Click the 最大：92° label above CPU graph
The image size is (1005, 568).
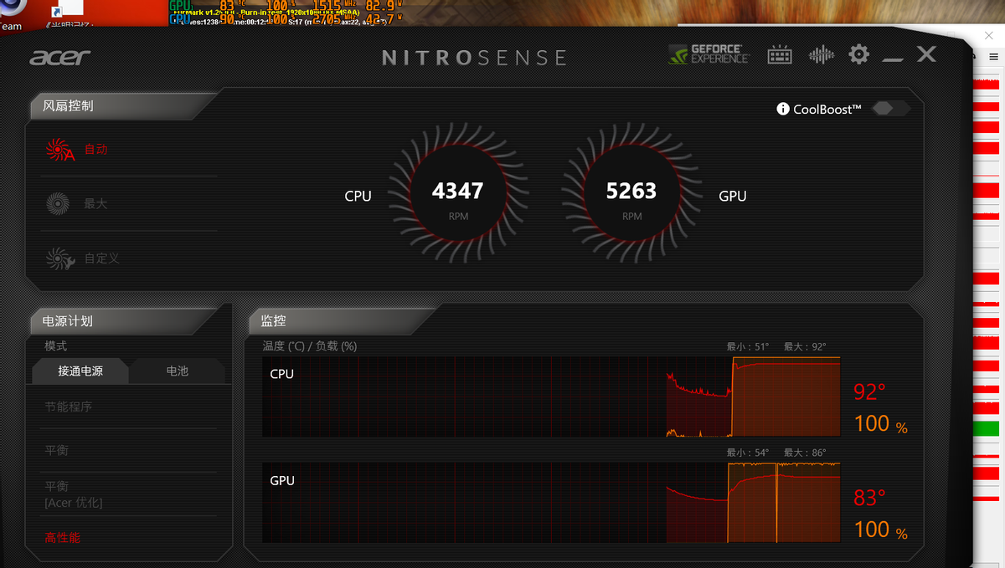(x=805, y=347)
